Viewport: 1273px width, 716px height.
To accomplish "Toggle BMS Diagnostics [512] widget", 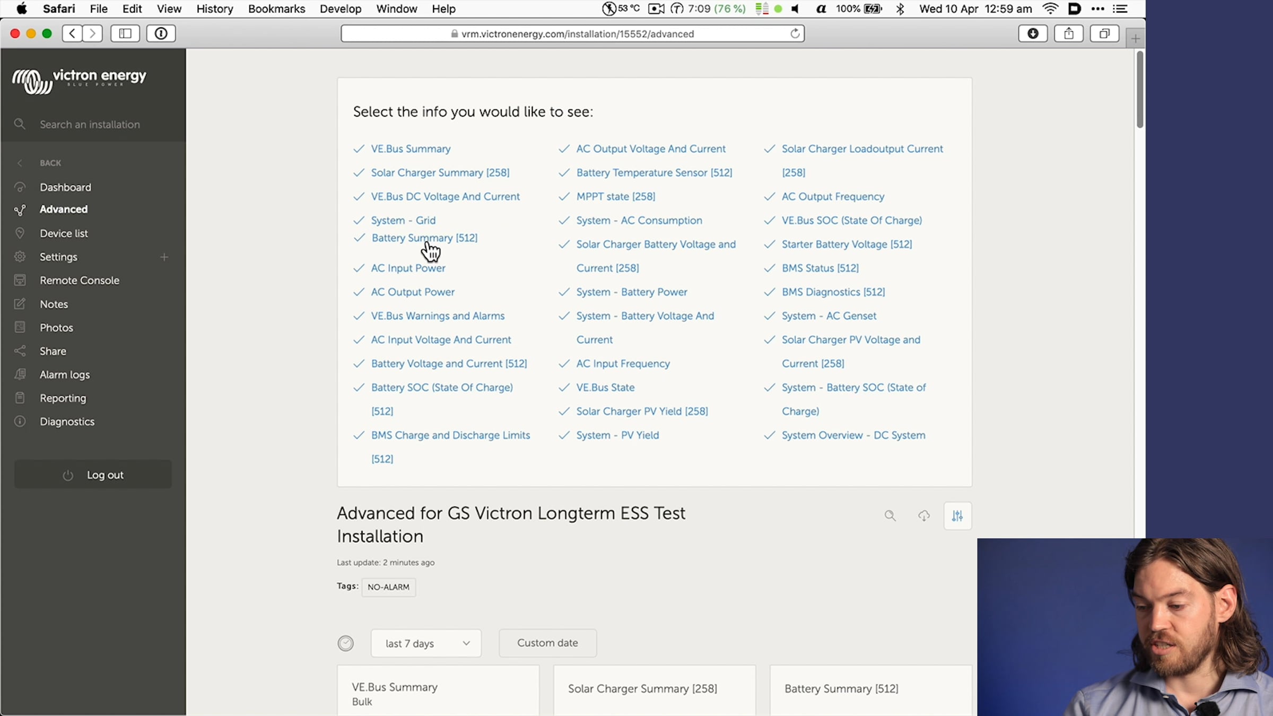I will pos(833,292).
